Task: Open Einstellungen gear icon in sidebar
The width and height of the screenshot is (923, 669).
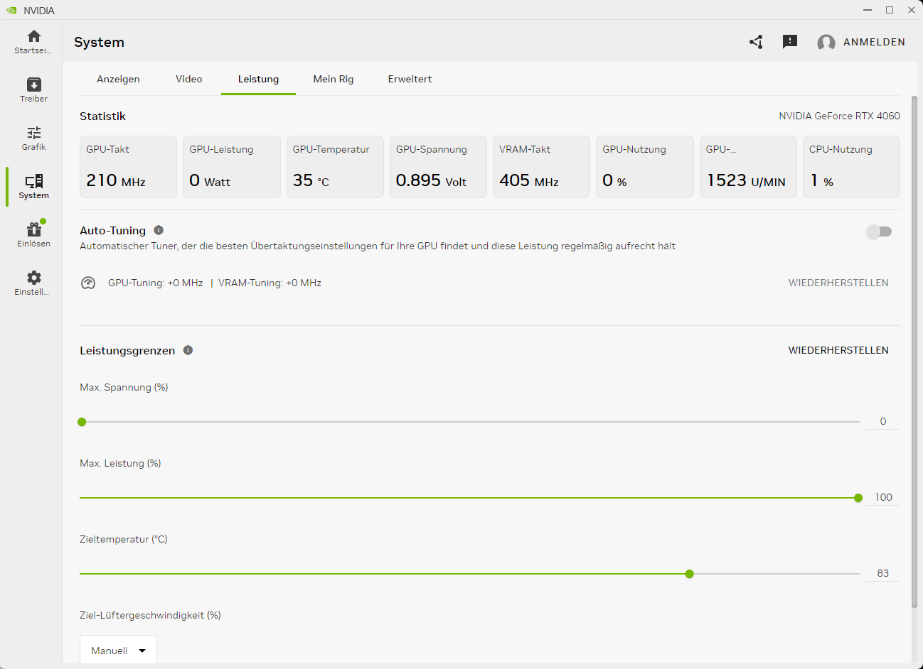Action: [x=33, y=278]
